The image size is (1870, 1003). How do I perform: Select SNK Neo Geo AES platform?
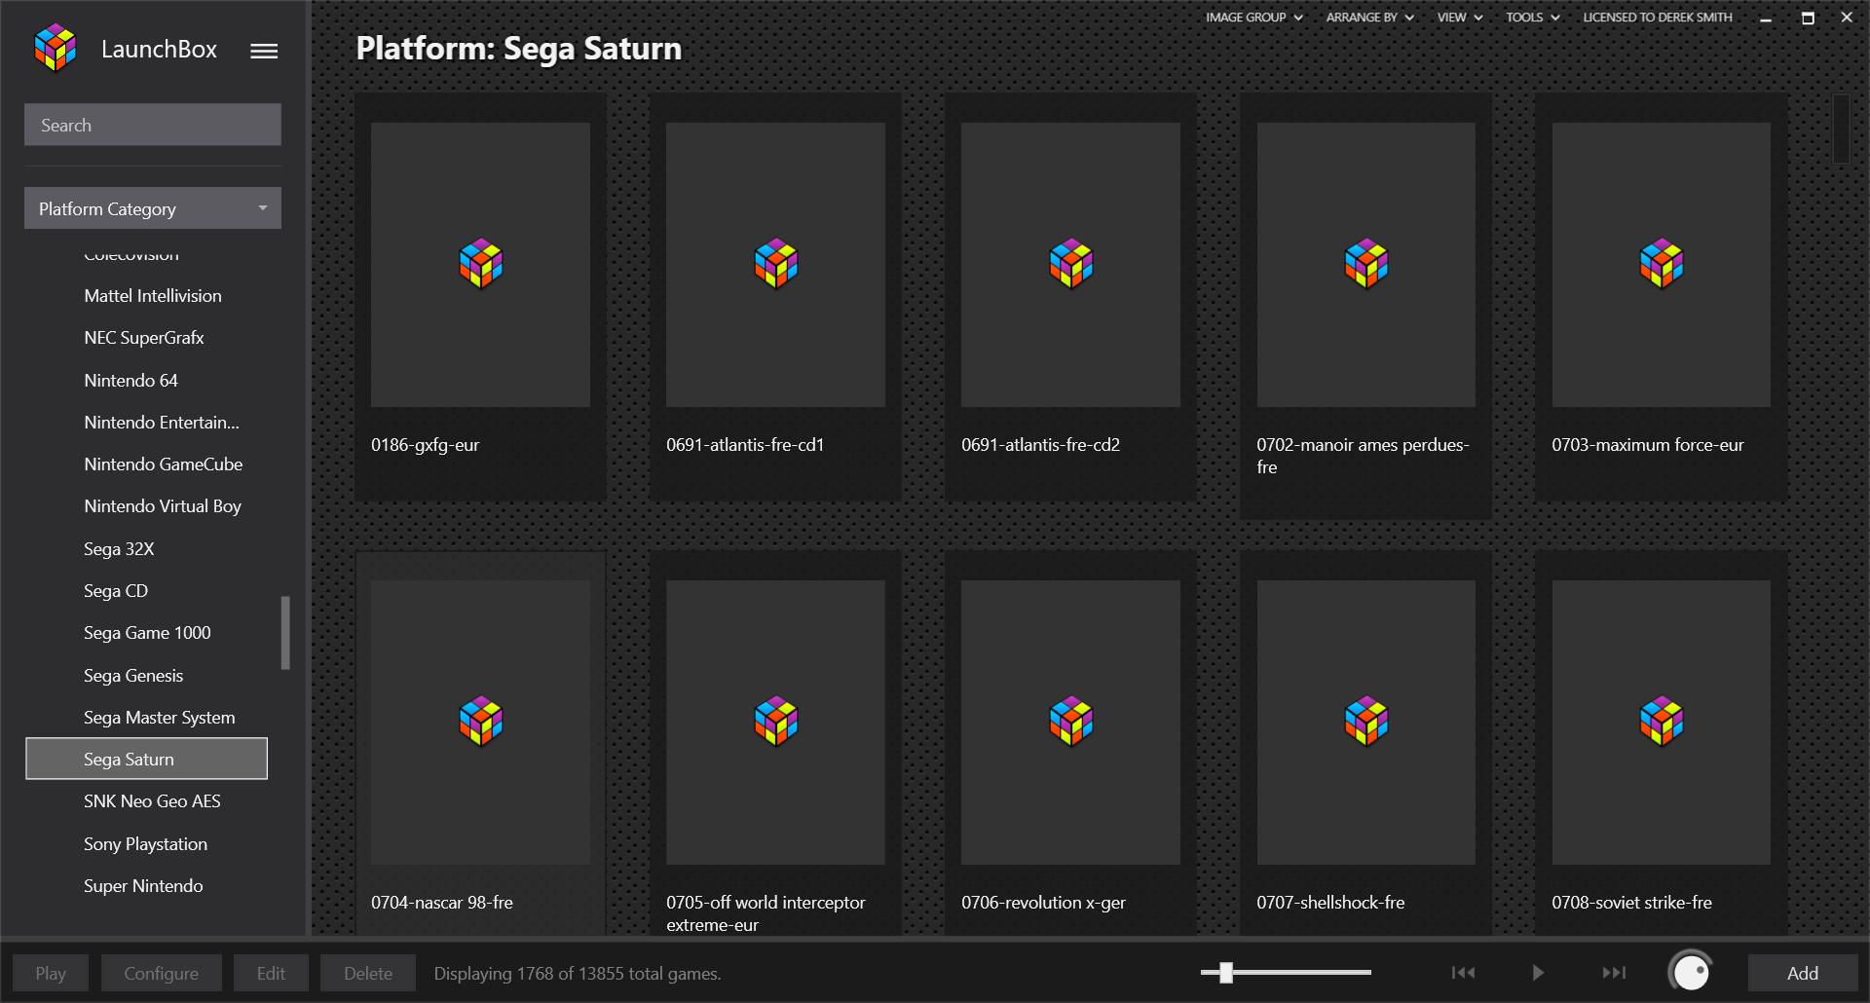pos(152,801)
